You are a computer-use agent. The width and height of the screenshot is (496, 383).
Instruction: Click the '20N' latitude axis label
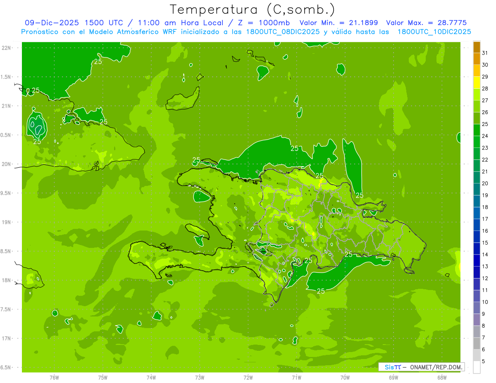pyautogui.click(x=6, y=164)
